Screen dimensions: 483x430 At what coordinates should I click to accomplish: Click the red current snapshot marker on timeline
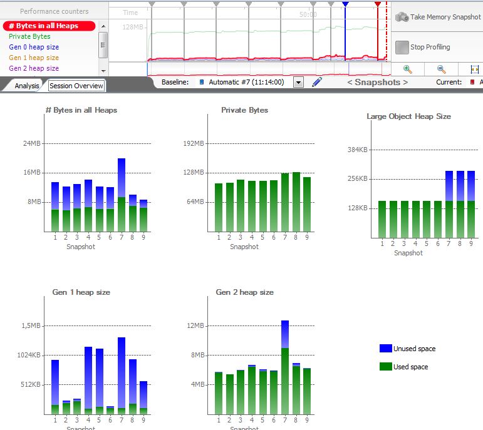[378, 4]
